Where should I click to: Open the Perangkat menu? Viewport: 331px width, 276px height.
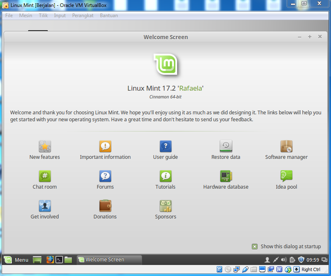(83, 16)
